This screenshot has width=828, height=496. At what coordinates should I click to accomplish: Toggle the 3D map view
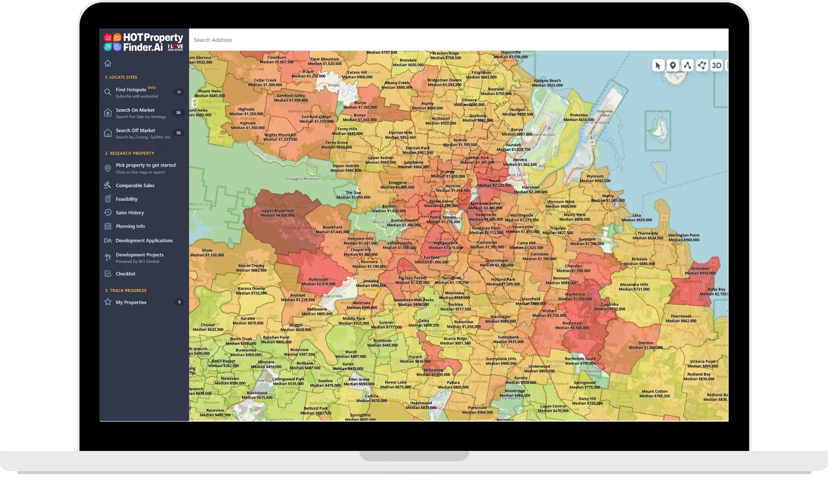coord(716,65)
